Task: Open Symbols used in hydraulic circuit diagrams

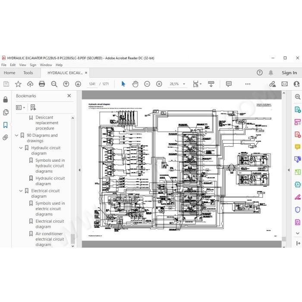Action: [50, 166]
